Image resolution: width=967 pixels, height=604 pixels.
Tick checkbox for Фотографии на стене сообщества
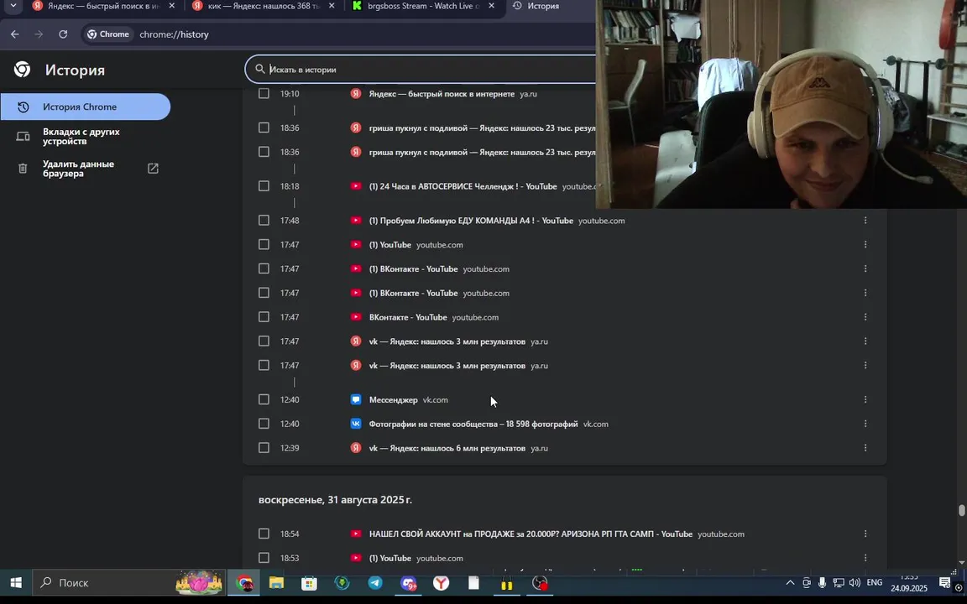coord(264,424)
